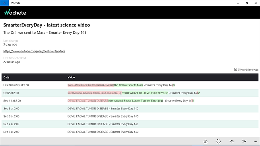Select the Sep 6 at 2:00 row
The width and height of the screenshot is (260, 146).
pos(130,132)
